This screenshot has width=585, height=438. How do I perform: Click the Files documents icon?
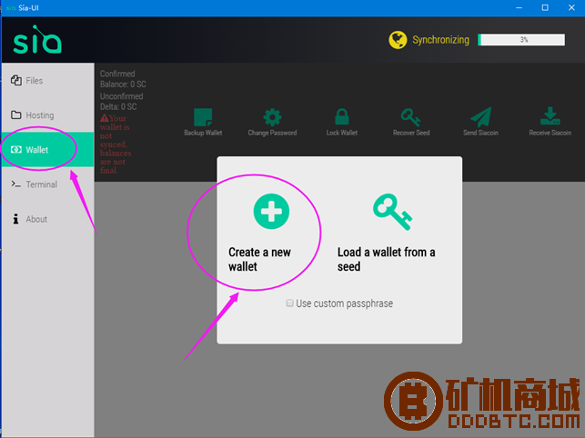[16, 80]
